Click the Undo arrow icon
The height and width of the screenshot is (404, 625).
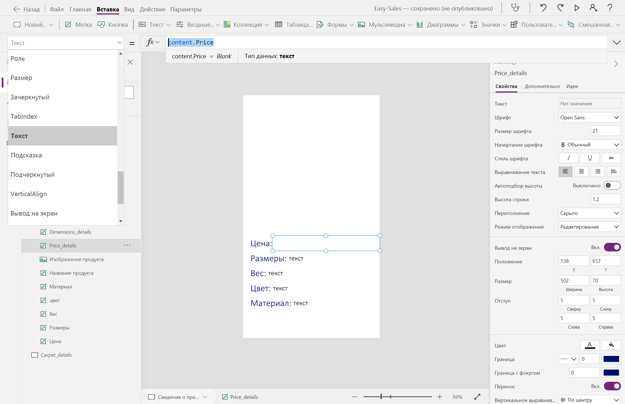(543, 8)
